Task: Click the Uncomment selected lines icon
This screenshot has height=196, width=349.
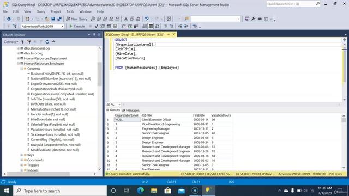Action: click(171, 26)
